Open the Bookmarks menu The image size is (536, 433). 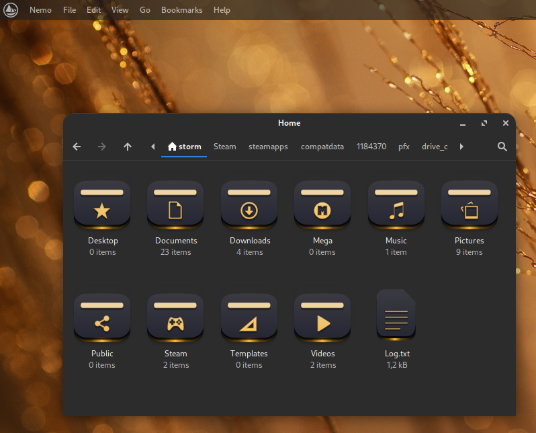point(181,10)
